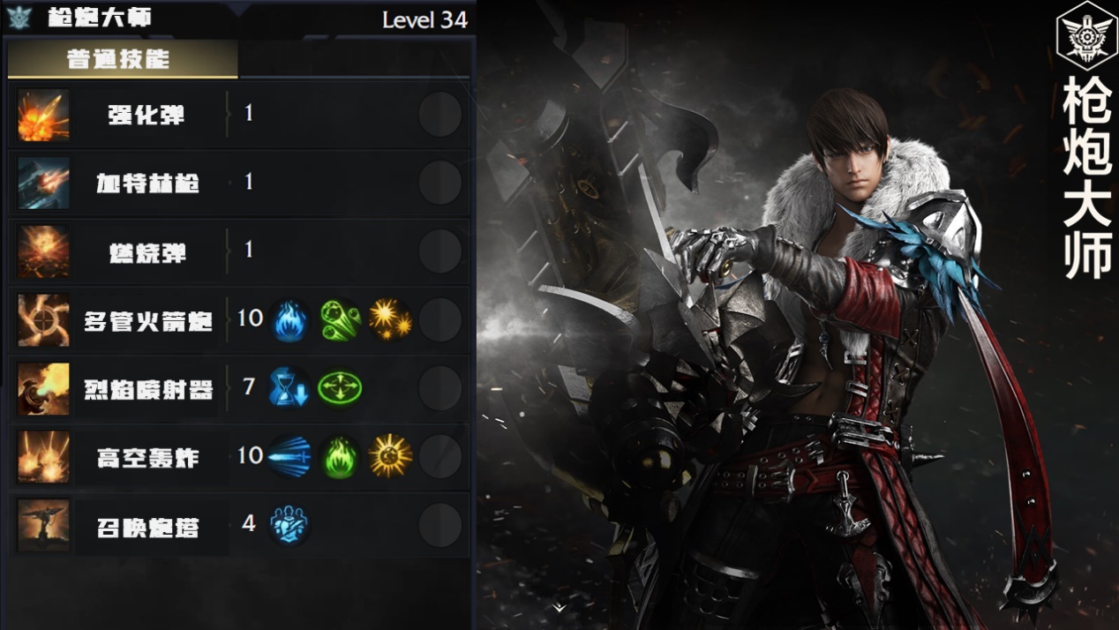
Task: Click the 枪炮大师 class emblem in header
Action: point(19,18)
